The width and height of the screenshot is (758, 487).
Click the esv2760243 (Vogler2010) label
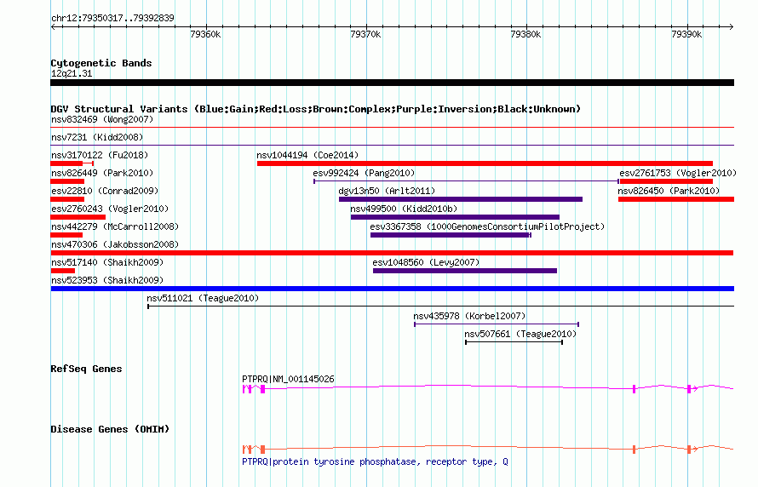[110, 209]
